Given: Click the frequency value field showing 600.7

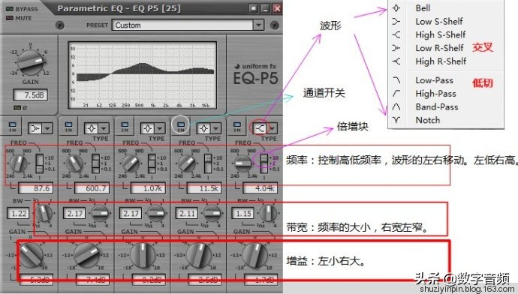Looking at the screenshot, I should pyautogui.click(x=92, y=188).
